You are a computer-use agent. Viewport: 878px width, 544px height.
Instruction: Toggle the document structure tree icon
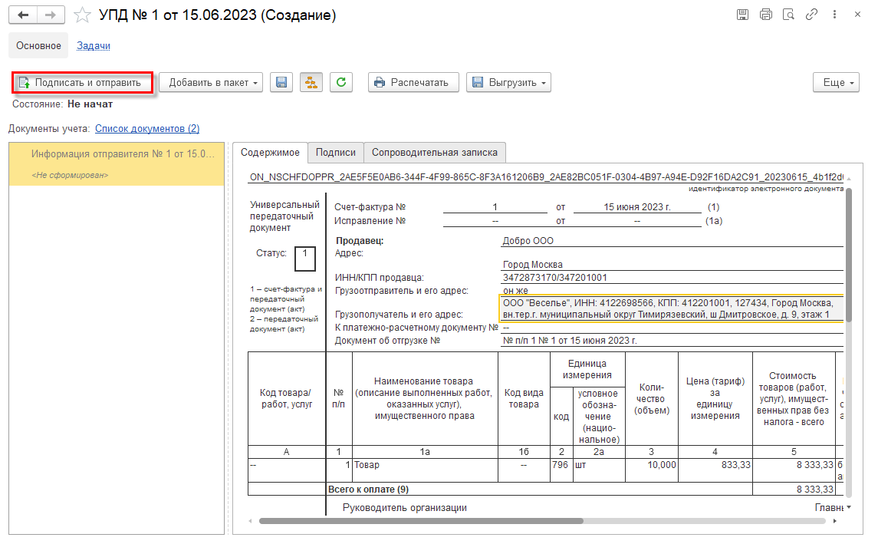(311, 82)
